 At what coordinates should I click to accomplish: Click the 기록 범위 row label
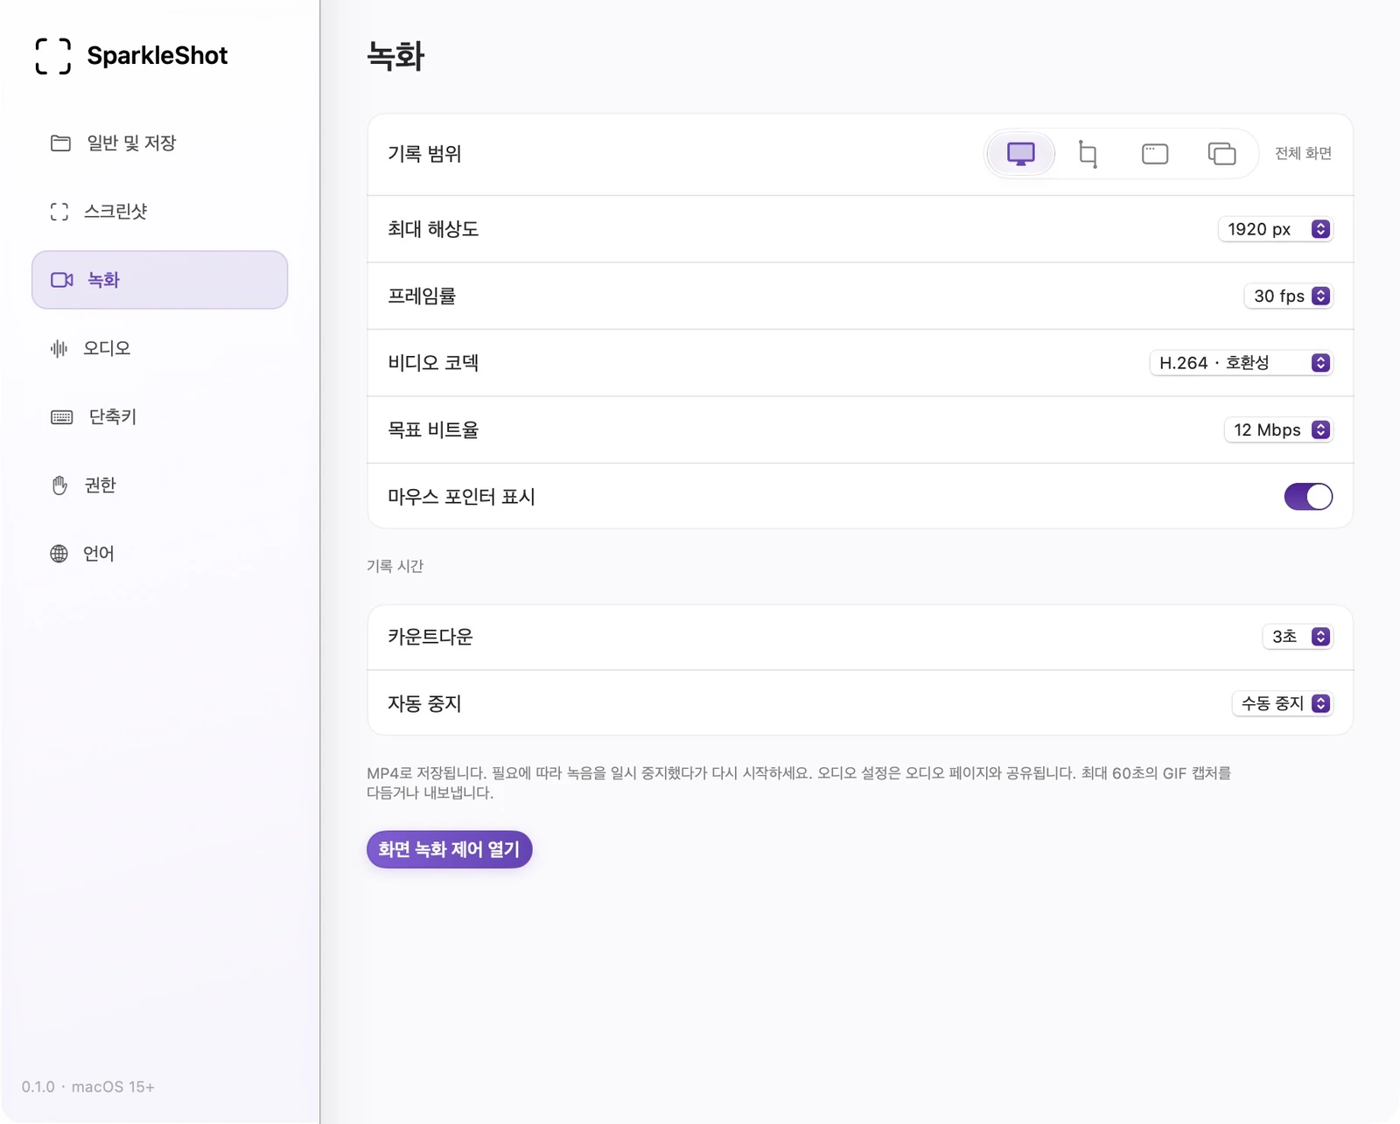[424, 154]
